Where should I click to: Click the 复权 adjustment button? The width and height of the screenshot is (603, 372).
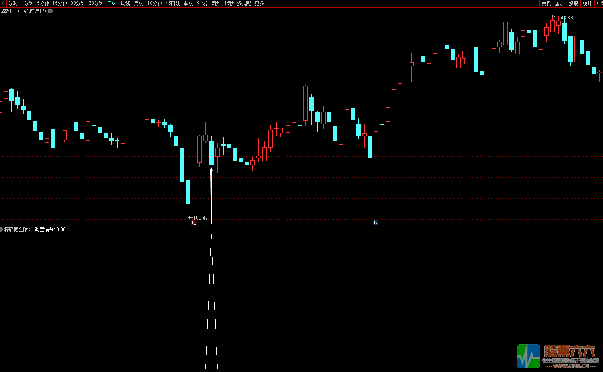click(x=546, y=3)
